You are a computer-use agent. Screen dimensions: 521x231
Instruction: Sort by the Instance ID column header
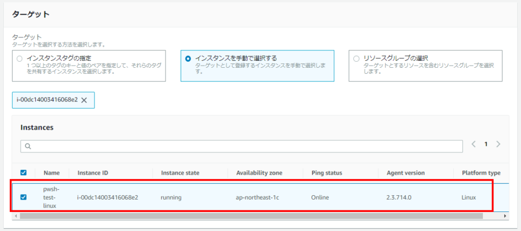click(93, 173)
